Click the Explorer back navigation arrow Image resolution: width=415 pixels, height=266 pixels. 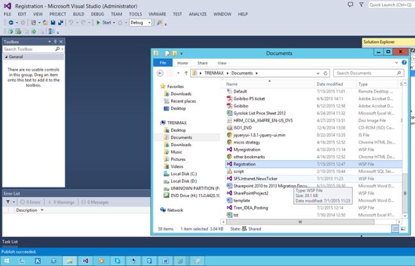(x=160, y=74)
